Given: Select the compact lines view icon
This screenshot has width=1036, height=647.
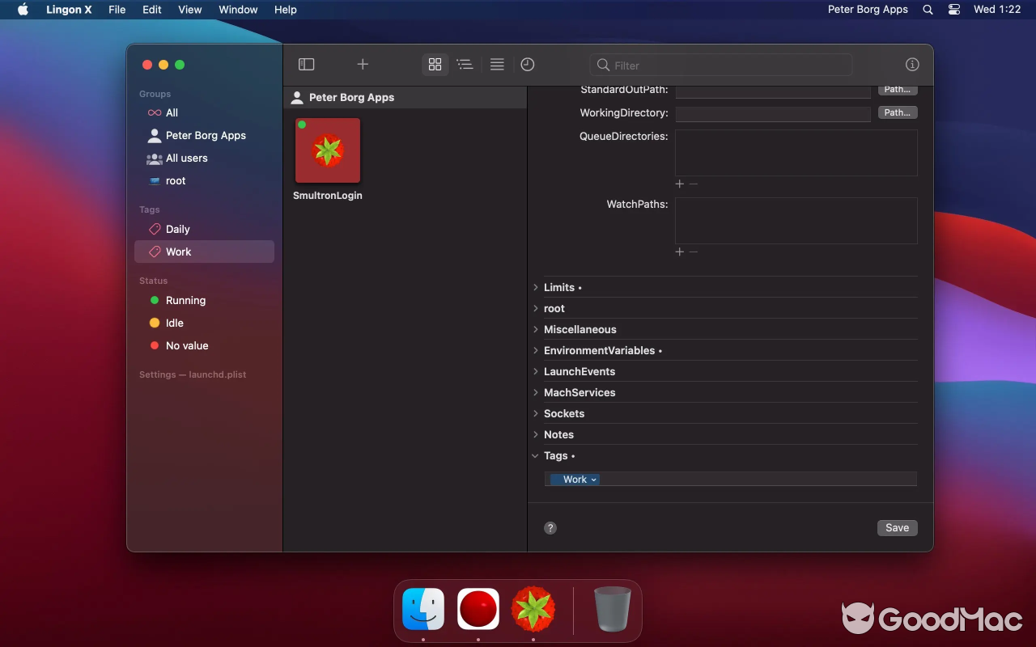Looking at the screenshot, I should (497, 64).
